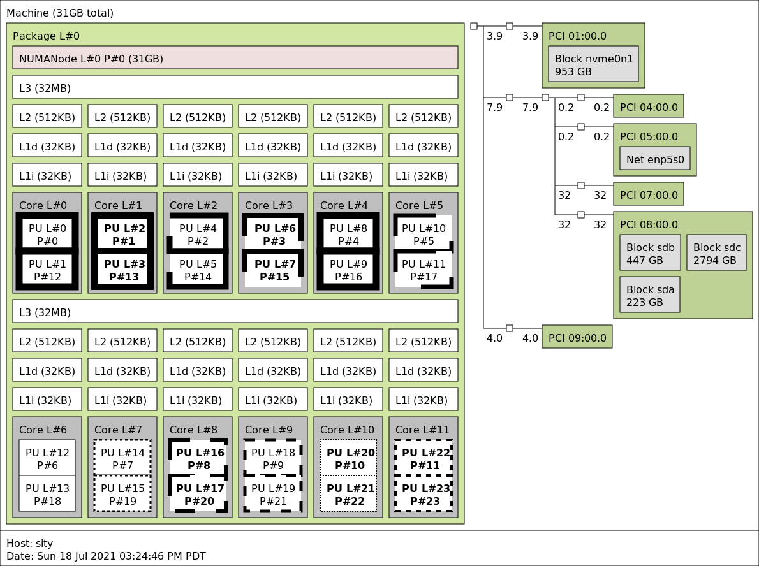Click the Block sdb 447 GB disk
Image resolution: width=759 pixels, height=566 pixels.
point(649,253)
